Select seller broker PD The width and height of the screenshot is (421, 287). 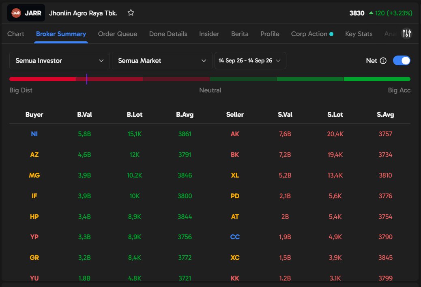235,196
